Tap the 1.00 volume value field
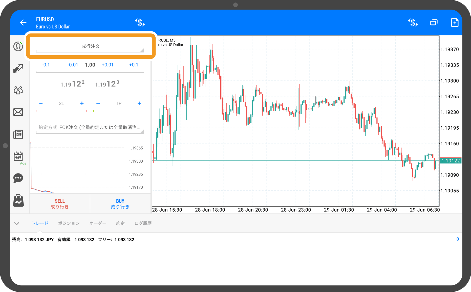This screenshot has height=292, width=471. [90, 65]
